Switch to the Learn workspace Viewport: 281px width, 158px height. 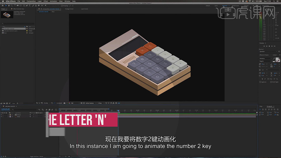(216, 6)
